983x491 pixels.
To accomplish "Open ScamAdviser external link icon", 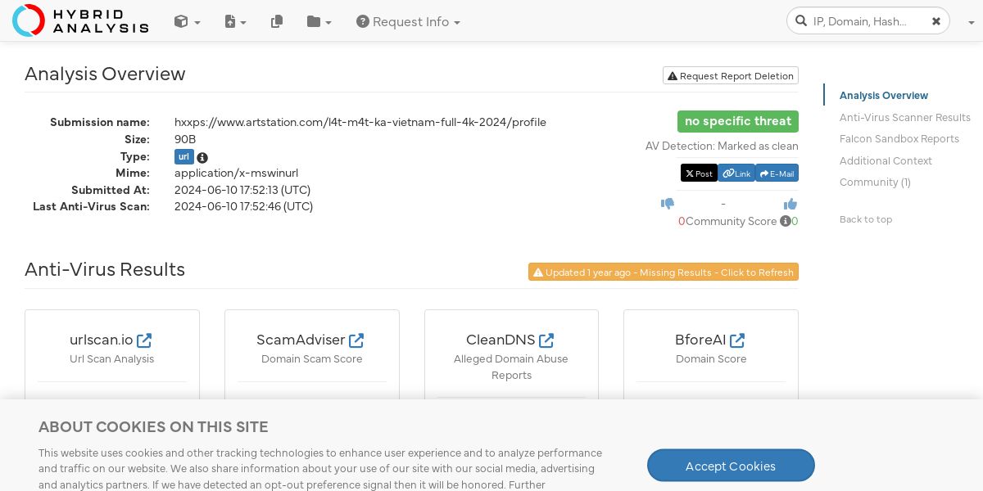I will point(356,340).
